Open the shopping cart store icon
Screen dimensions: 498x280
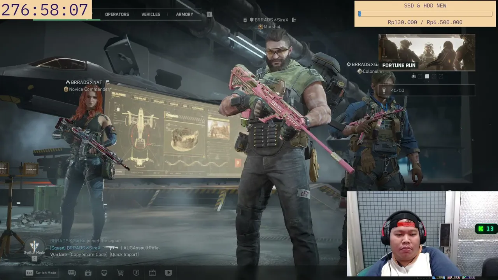click(120, 273)
